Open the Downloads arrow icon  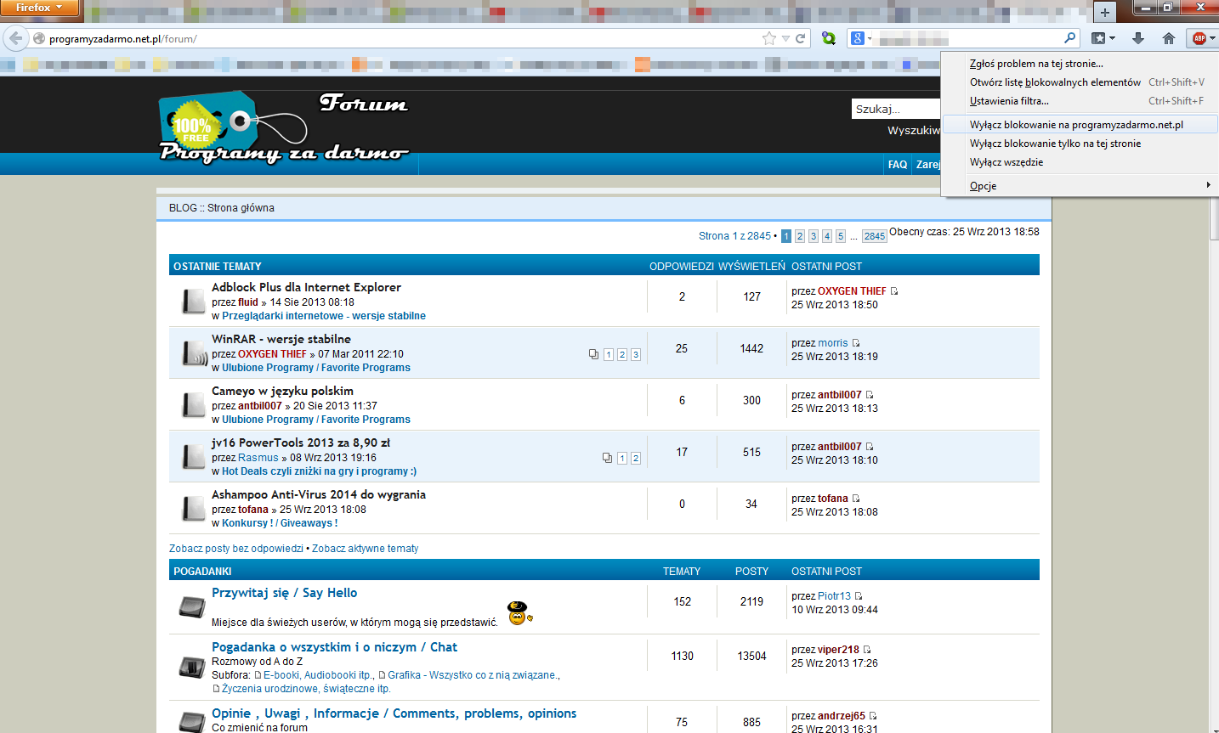[1138, 38]
